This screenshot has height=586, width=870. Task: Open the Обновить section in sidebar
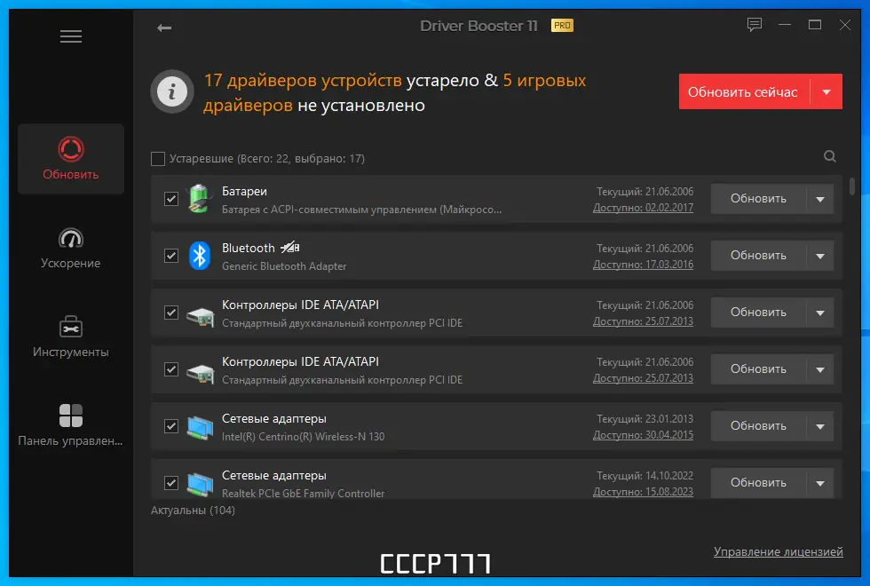[71, 159]
